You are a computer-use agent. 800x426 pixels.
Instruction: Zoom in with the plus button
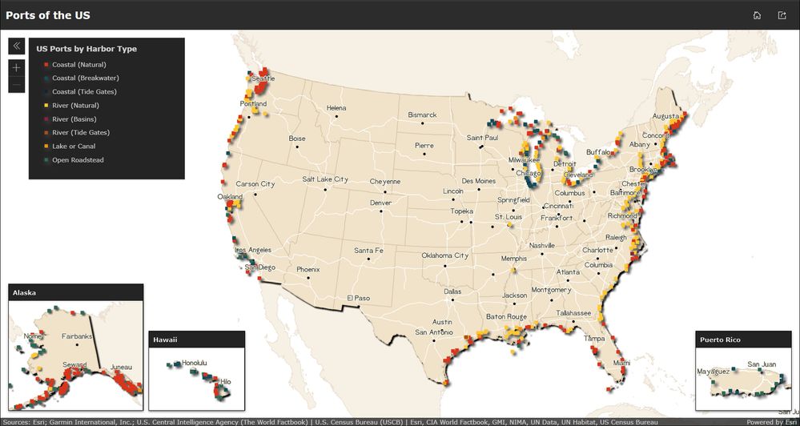(x=16, y=67)
